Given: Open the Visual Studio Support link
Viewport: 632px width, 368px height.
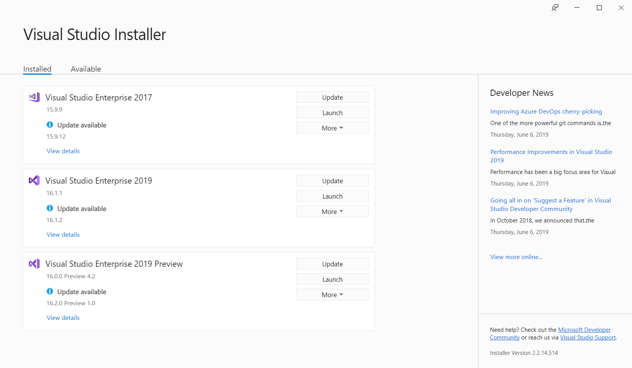Looking at the screenshot, I should [x=588, y=338].
